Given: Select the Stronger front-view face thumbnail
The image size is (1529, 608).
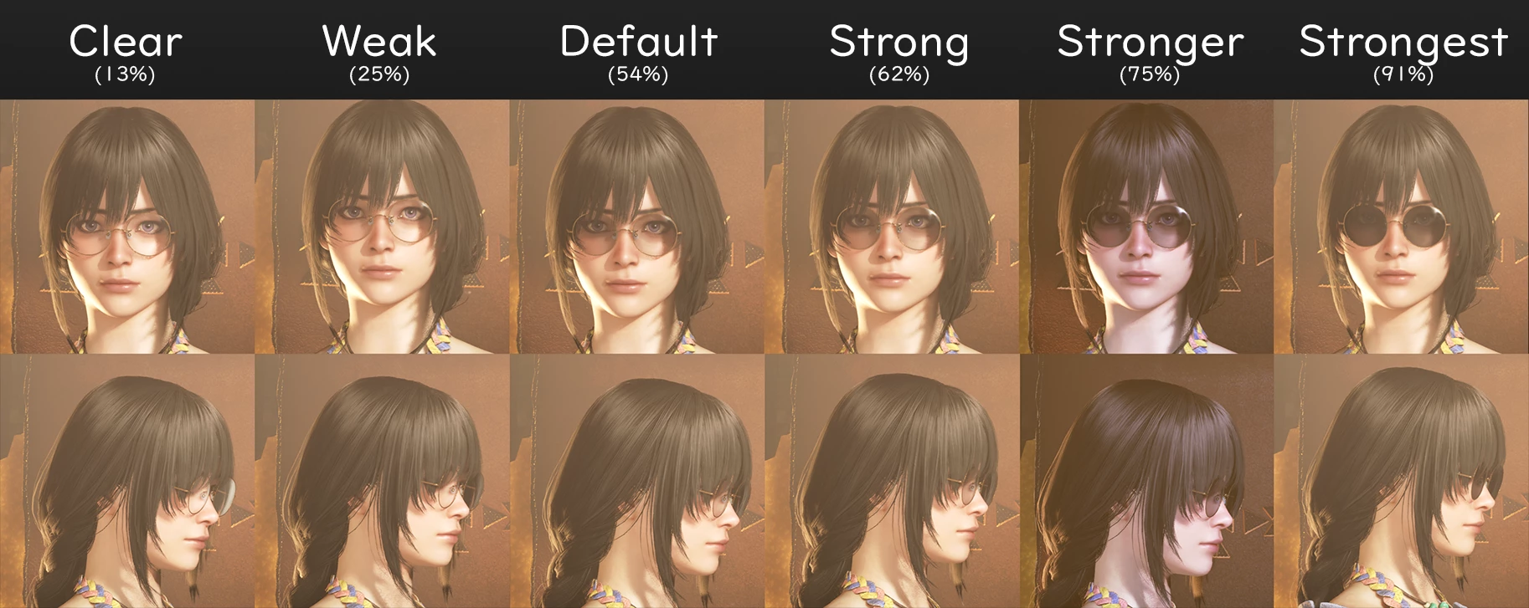Looking at the screenshot, I should click(x=1146, y=226).
